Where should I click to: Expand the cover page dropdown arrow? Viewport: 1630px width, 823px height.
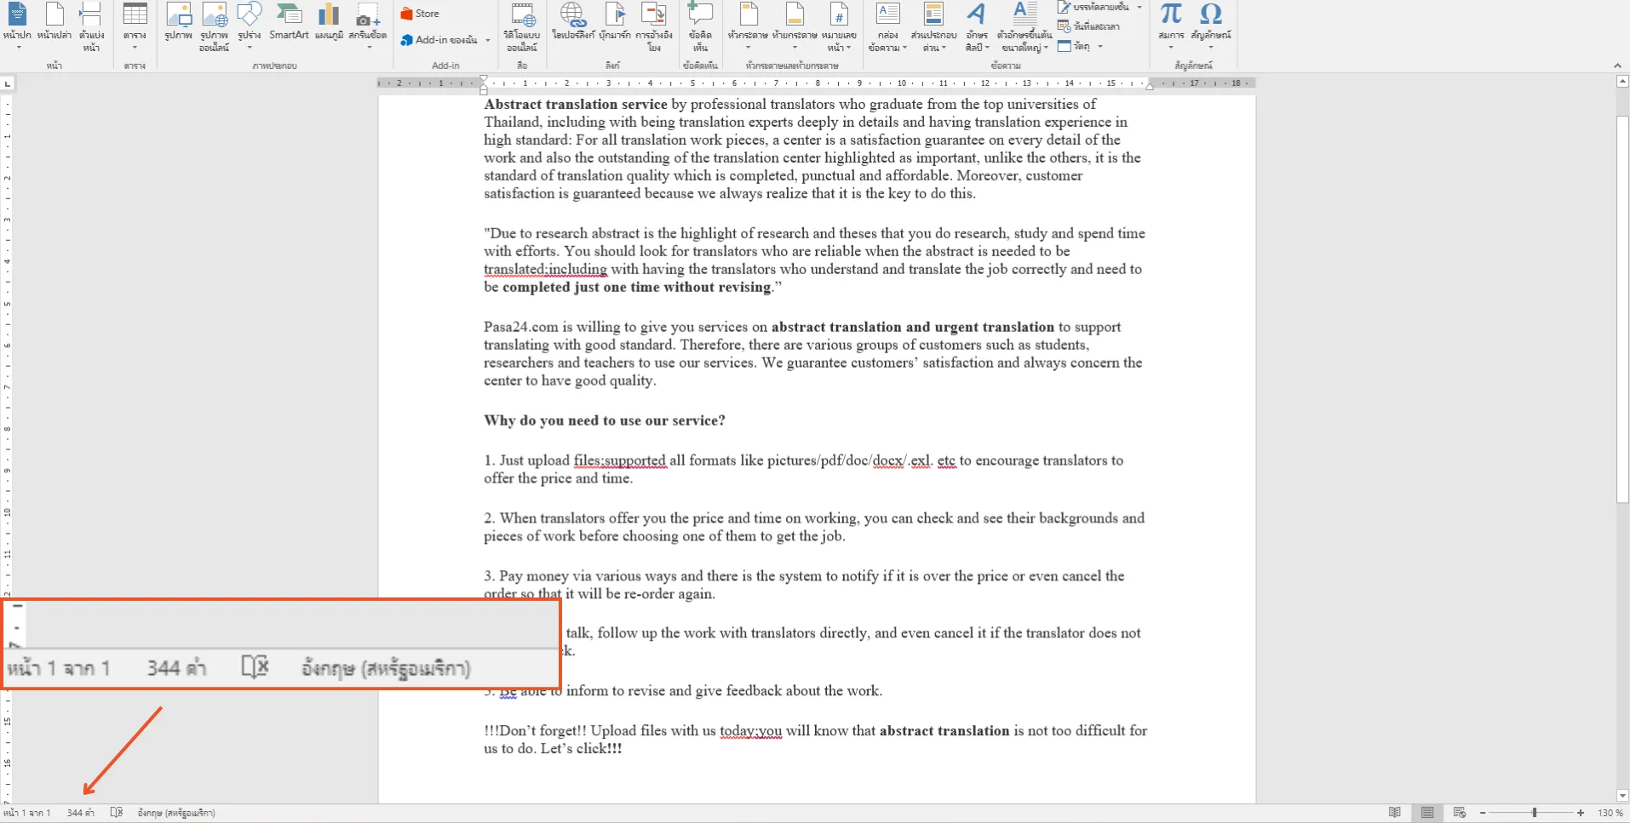[17, 48]
